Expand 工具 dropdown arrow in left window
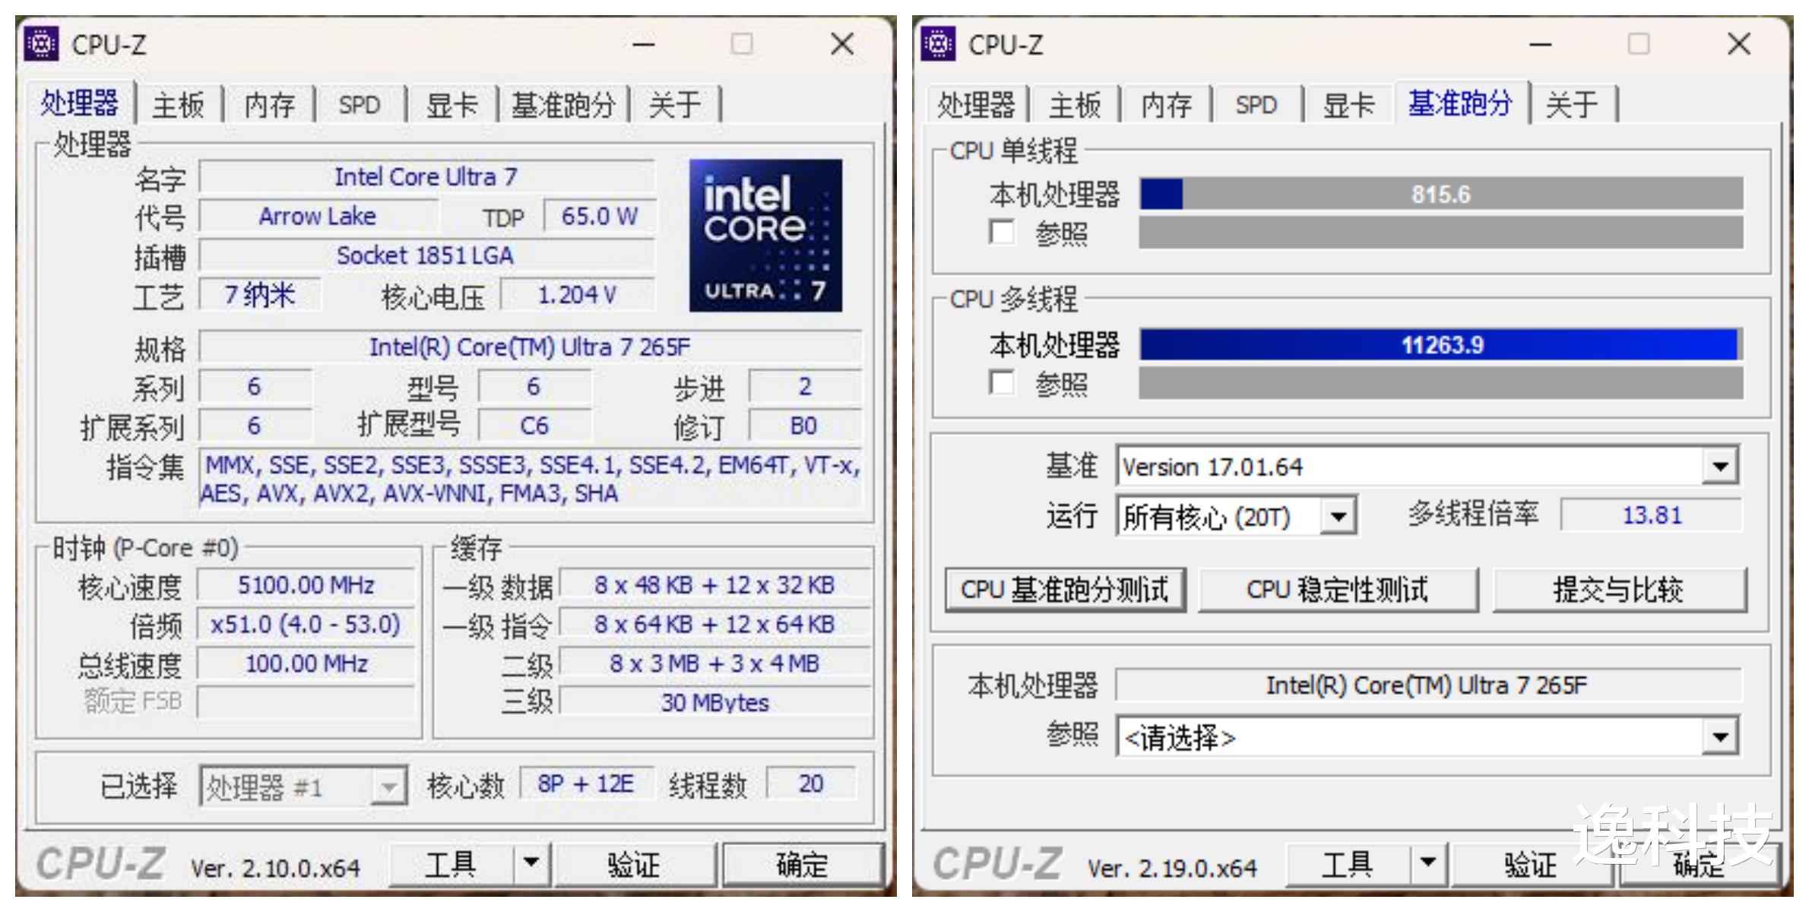This screenshot has height=912, width=1809. (531, 863)
